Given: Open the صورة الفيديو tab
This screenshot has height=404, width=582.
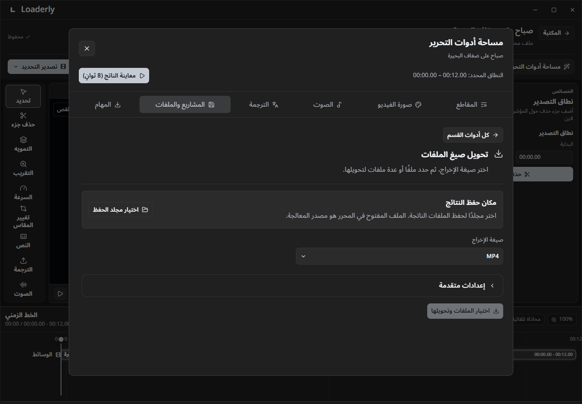Looking at the screenshot, I should pos(399,105).
